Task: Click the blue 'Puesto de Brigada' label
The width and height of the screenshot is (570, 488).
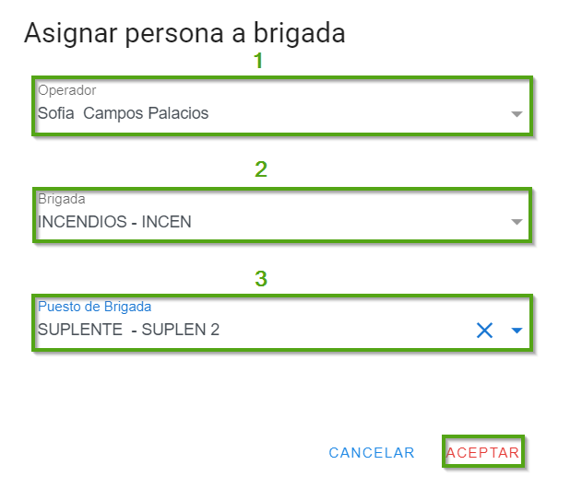Action: click(x=94, y=306)
